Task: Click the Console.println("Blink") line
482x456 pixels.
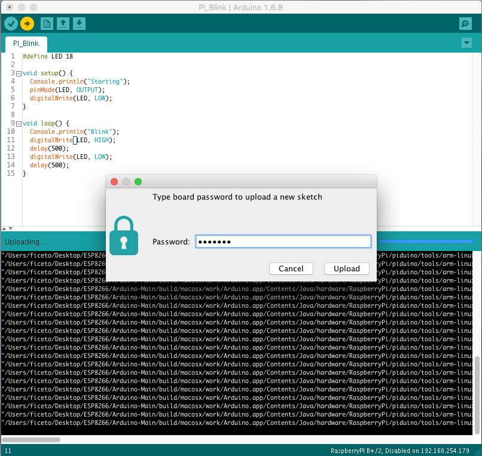Action: pyautogui.click(x=74, y=131)
